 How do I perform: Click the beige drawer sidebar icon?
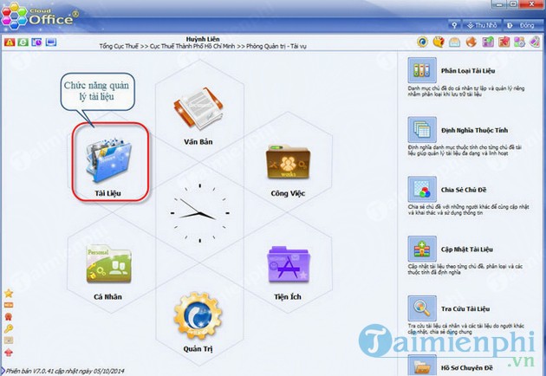[9, 340]
